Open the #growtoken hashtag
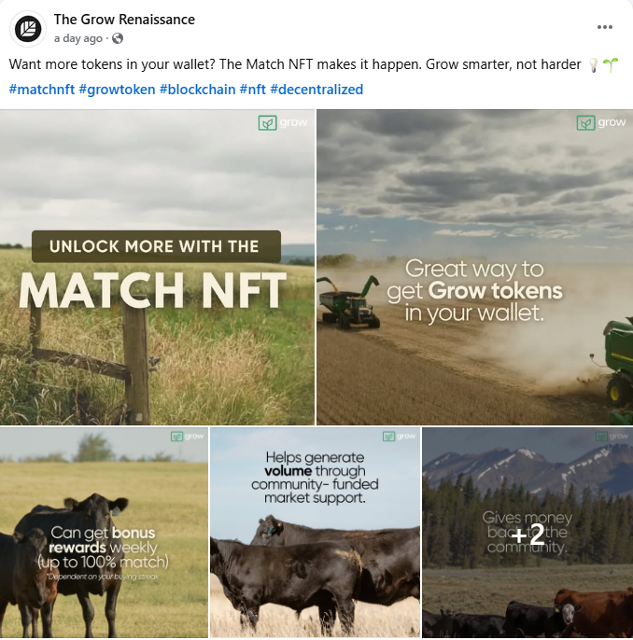This screenshot has width=633, height=640. [x=117, y=90]
